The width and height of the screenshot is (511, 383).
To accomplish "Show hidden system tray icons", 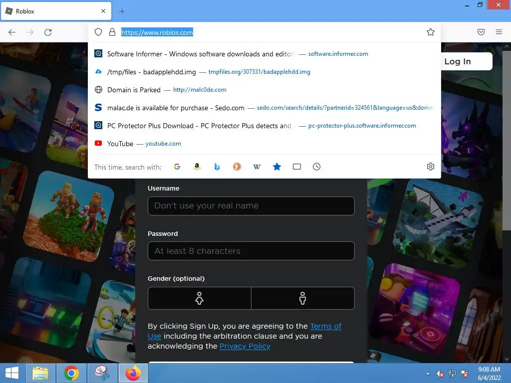I will (428, 374).
